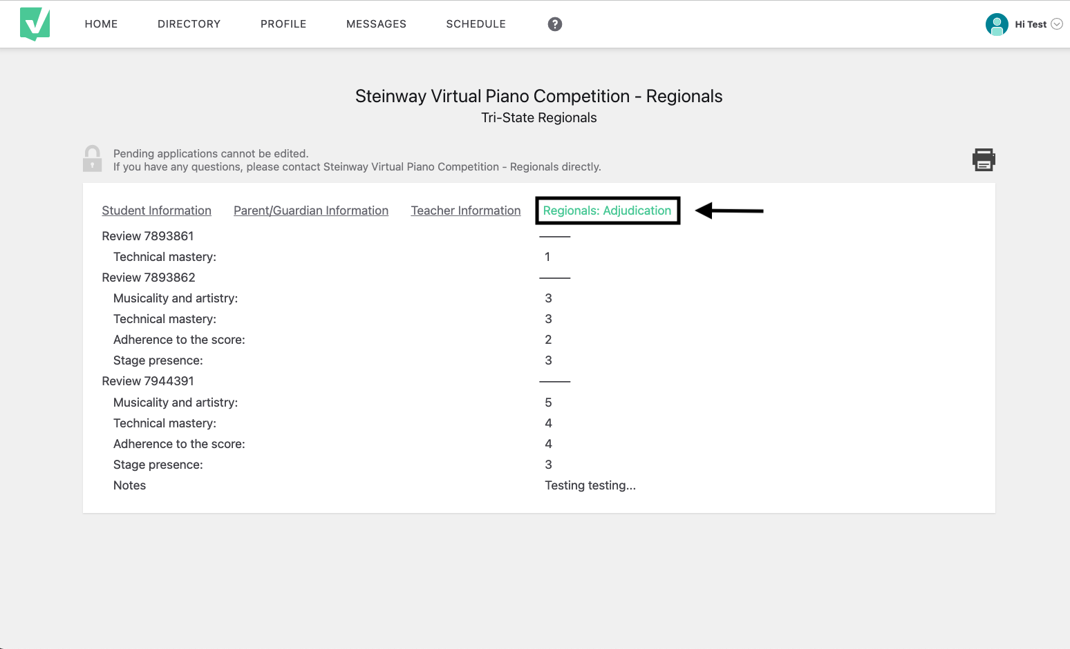Click the user avatar icon
1070x649 pixels.
pos(997,24)
